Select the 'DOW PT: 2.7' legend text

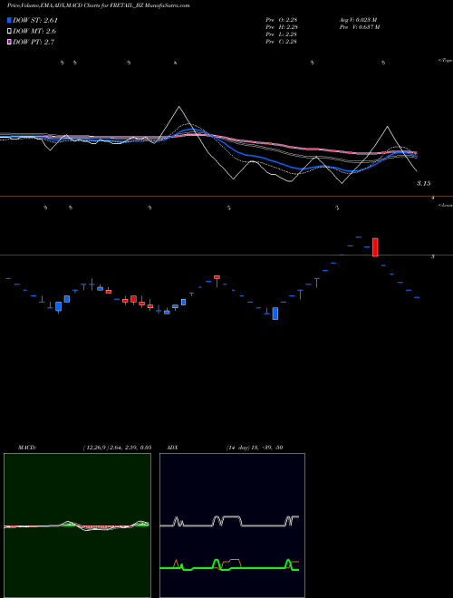34,42
